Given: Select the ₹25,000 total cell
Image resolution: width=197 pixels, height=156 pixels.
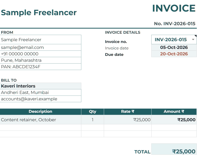Looking at the screenshot, I should [174, 149].
